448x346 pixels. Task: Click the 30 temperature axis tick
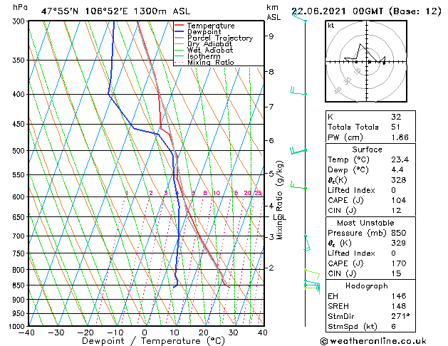[x=233, y=332]
